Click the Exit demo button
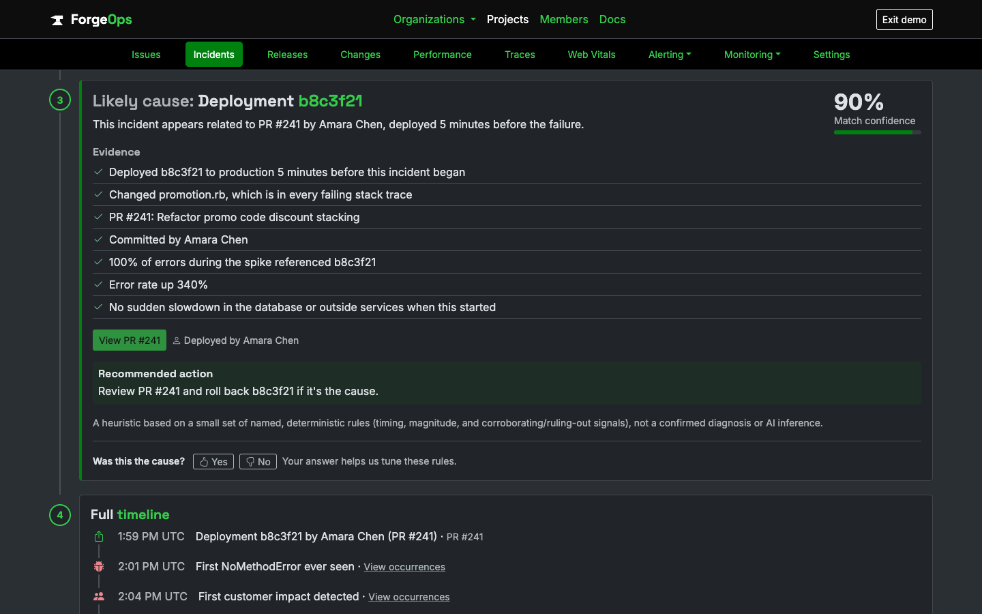The width and height of the screenshot is (982, 614). (x=904, y=19)
